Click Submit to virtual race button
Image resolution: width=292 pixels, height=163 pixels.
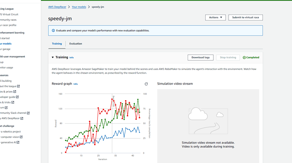[245, 17]
